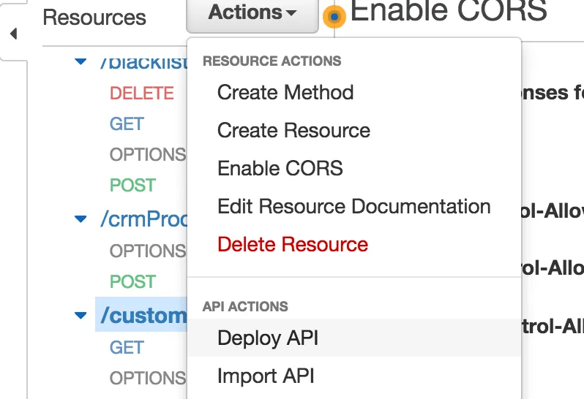
Task: Open GET method under /custom
Action: click(127, 348)
